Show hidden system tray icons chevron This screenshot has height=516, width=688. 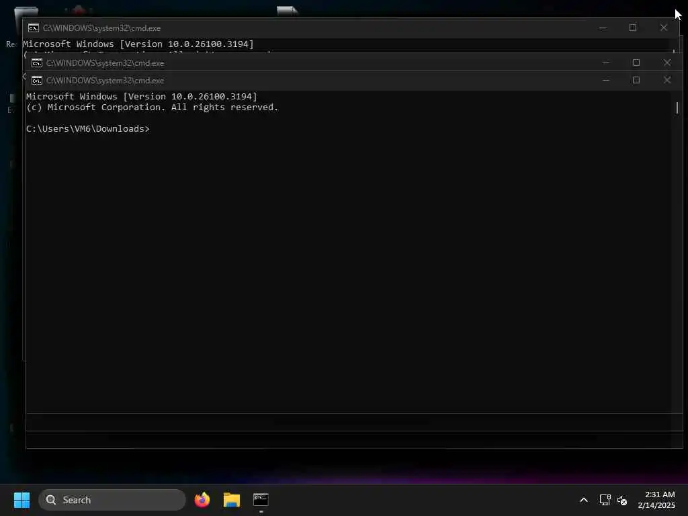pyautogui.click(x=584, y=500)
